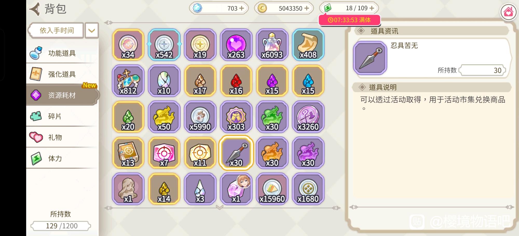Expand item list with bottom chevron

tap(220, 207)
